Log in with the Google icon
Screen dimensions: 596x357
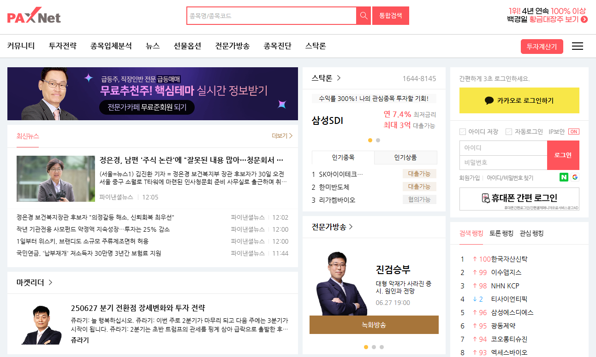click(575, 177)
